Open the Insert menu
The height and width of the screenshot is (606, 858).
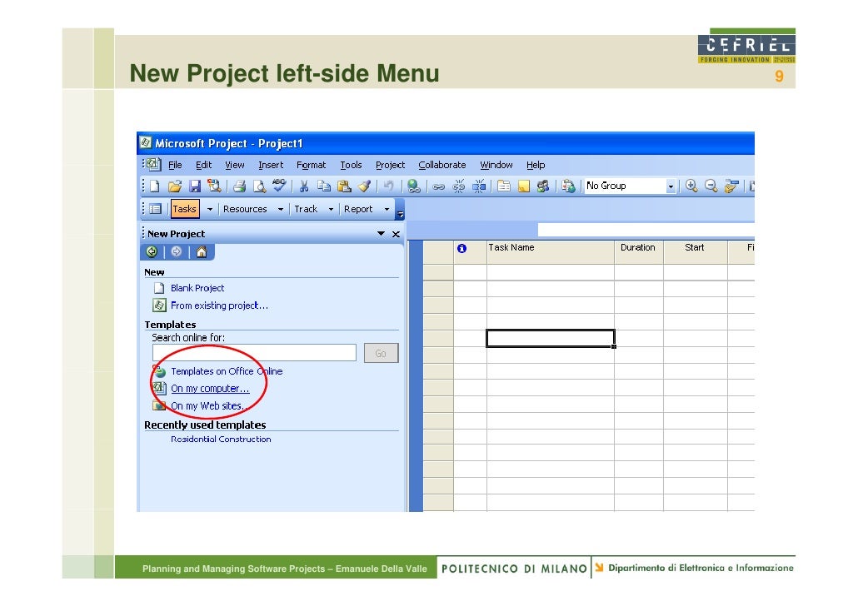(271, 165)
